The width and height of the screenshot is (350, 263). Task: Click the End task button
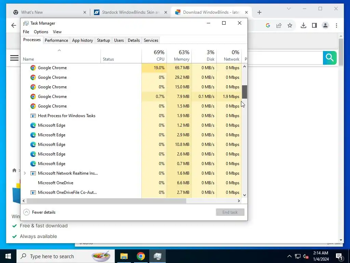230,212
